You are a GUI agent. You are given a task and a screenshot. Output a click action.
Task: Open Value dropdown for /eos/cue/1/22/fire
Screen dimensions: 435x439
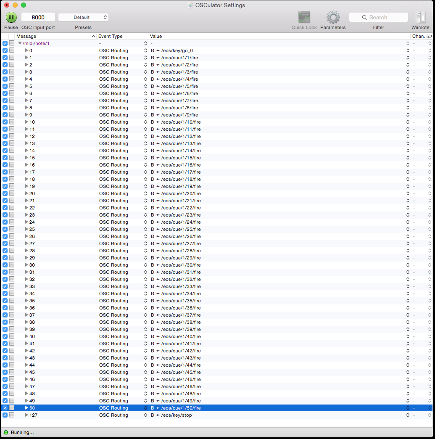point(408,208)
